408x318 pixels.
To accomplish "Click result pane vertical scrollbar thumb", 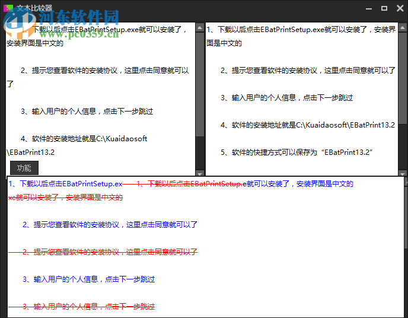I will point(406,217).
